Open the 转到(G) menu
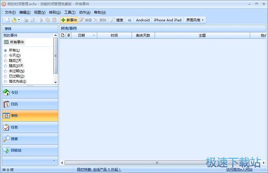Viewport: 268px width, 173px height. [55, 12]
